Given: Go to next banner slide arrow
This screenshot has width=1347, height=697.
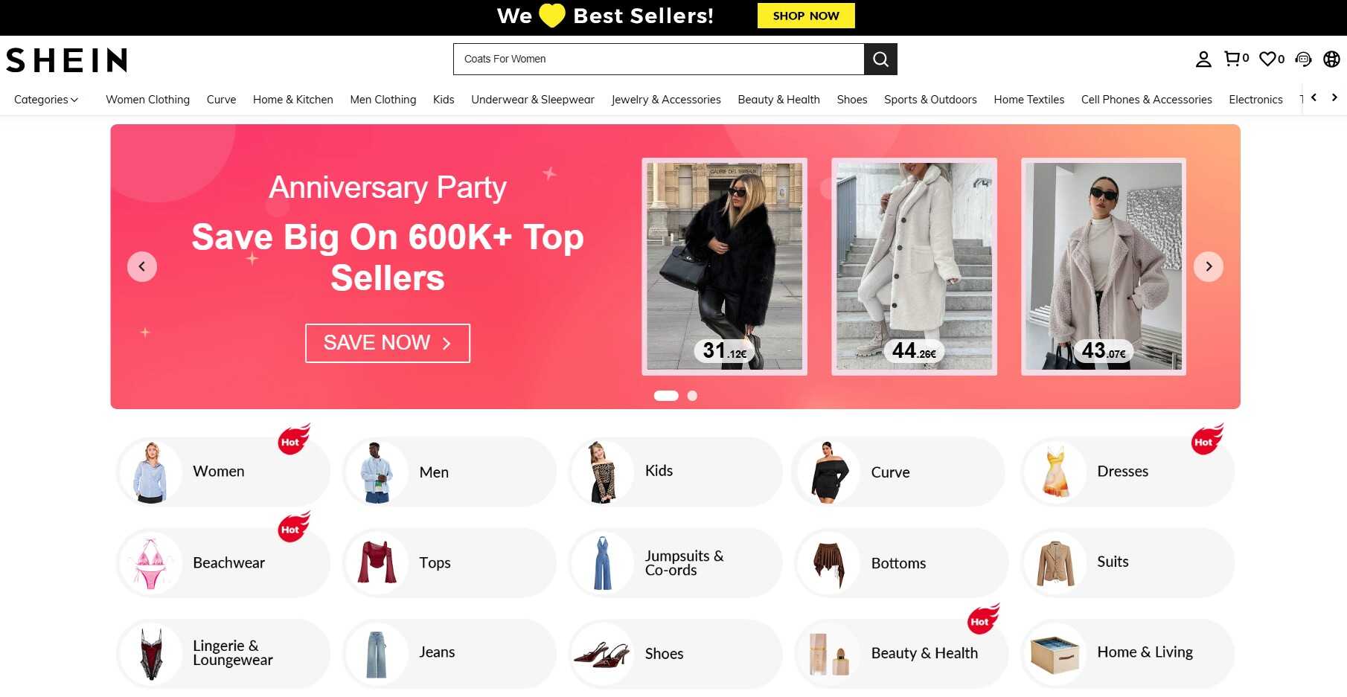Looking at the screenshot, I should coord(1209,266).
